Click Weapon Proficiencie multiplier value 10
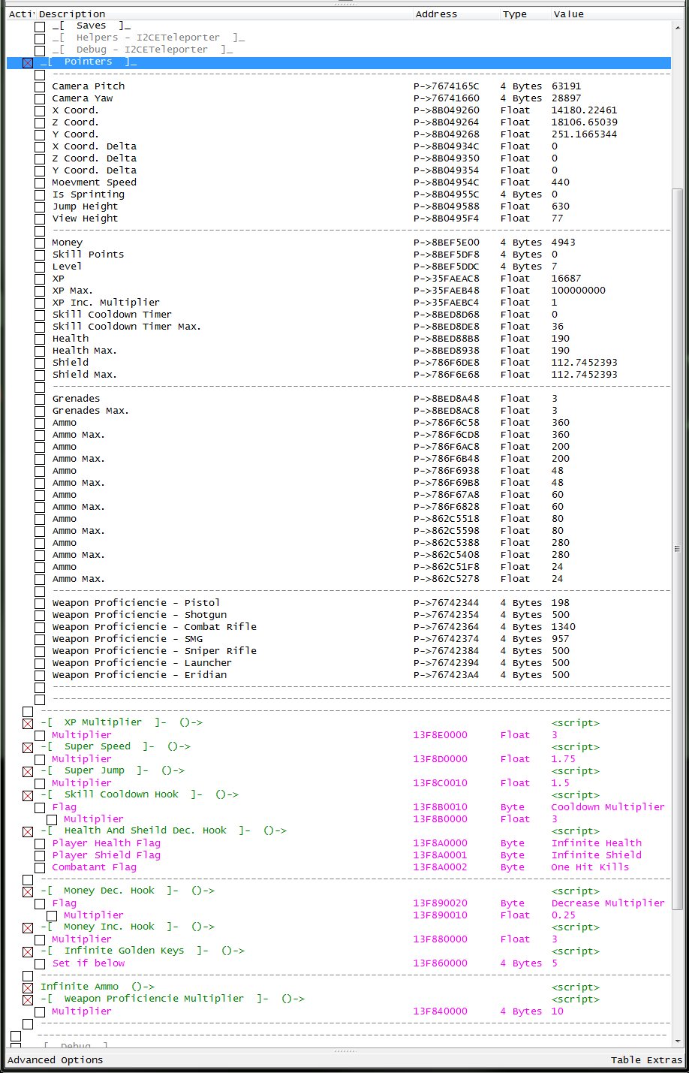 (x=558, y=1011)
